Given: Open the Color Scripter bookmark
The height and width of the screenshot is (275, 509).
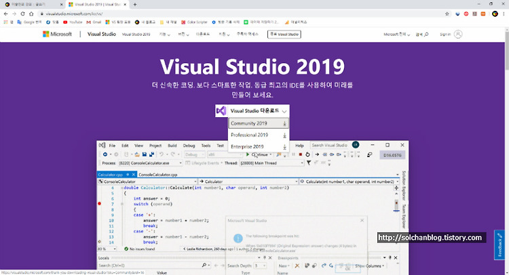Looking at the screenshot, I should pyautogui.click(x=194, y=22).
